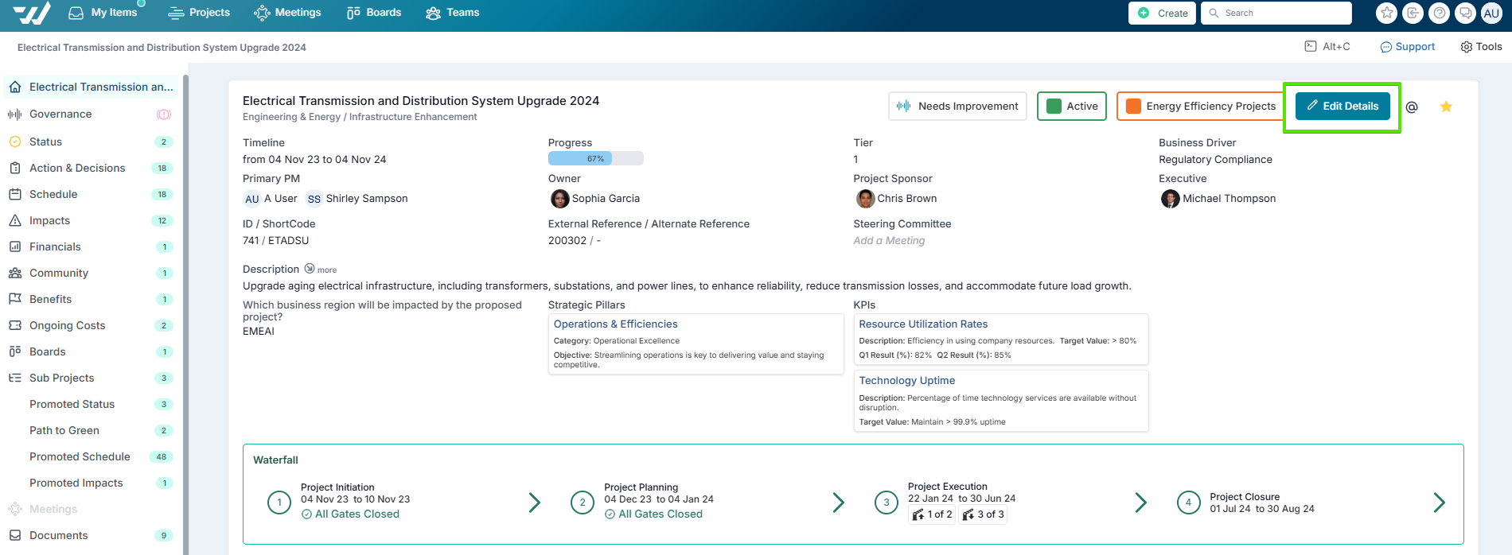Open the Operations & Efficiencies pillar link
The height and width of the screenshot is (555, 1512).
pyautogui.click(x=616, y=324)
